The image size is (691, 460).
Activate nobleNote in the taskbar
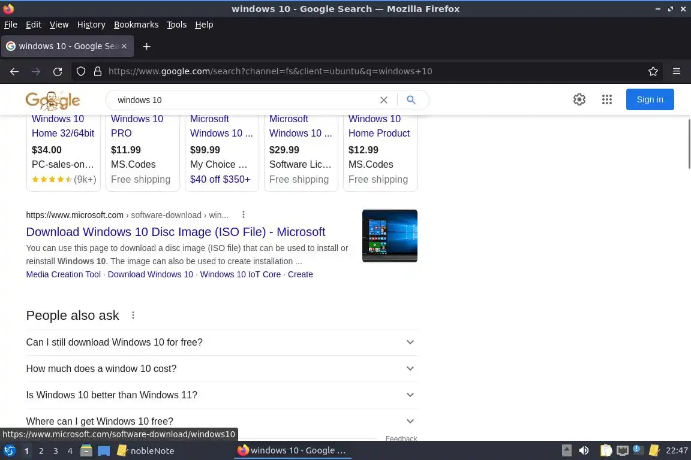(x=145, y=451)
